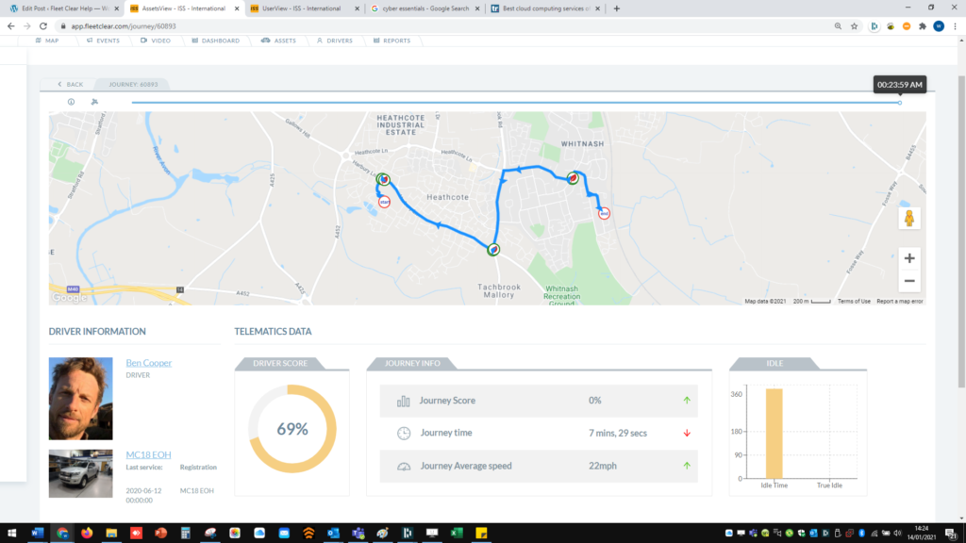This screenshot has height=543, width=966.
Task: Click the bar chart icon beside Journey Score
Action: pyautogui.click(x=404, y=402)
